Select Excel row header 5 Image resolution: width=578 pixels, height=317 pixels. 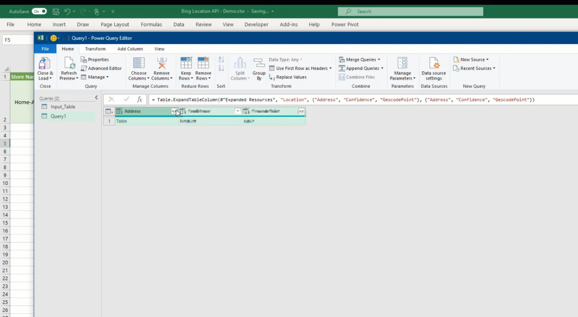(x=5, y=143)
